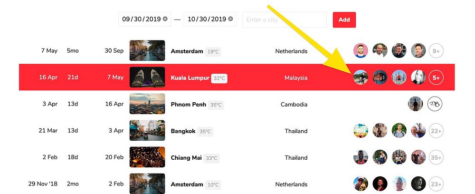Open the Chiang Mai 35+ travelers badge

click(x=436, y=157)
